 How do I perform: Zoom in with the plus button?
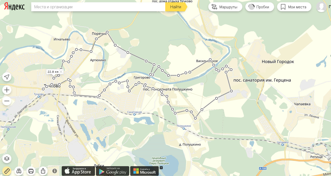[7, 90]
